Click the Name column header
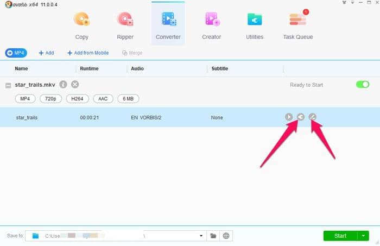The height and width of the screenshot is (246, 380). tap(21, 68)
